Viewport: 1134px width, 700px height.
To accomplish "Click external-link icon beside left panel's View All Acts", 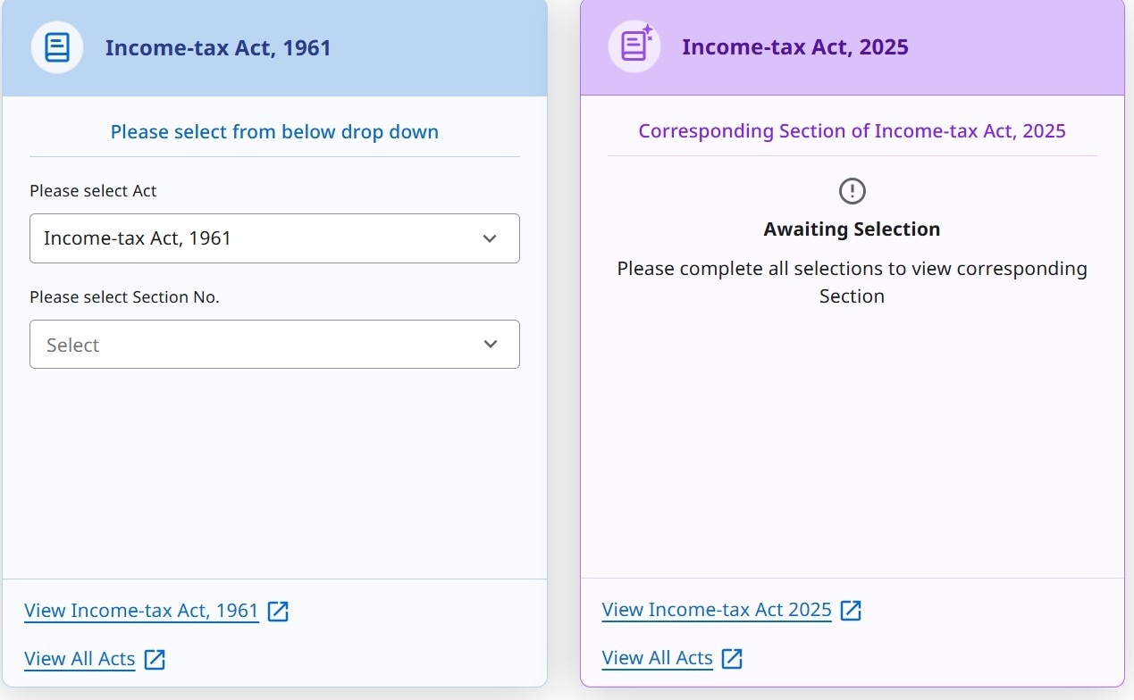I will coord(155,660).
